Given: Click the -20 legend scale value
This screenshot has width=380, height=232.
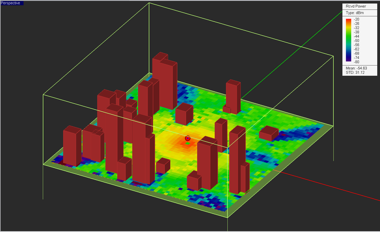Looking at the screenshot, I should point(356,19).
